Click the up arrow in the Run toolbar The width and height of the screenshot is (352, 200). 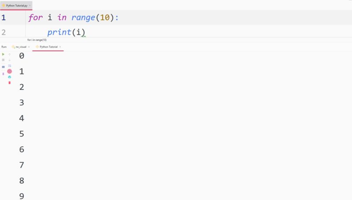coord(9,54)
